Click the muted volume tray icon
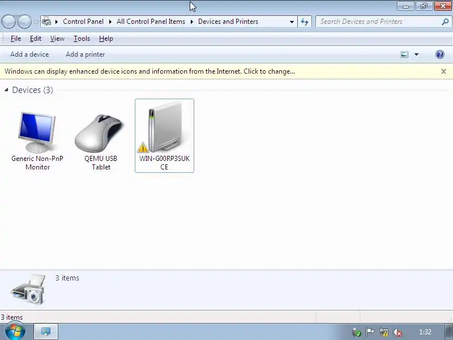The height and width of the screenshot is (340, 453). tap(398, 332)
